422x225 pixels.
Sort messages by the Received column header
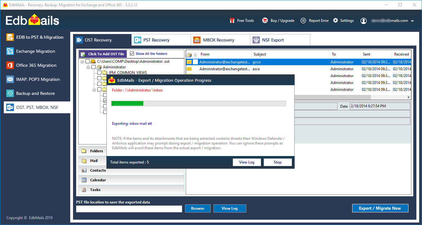[x=402, y=54]
